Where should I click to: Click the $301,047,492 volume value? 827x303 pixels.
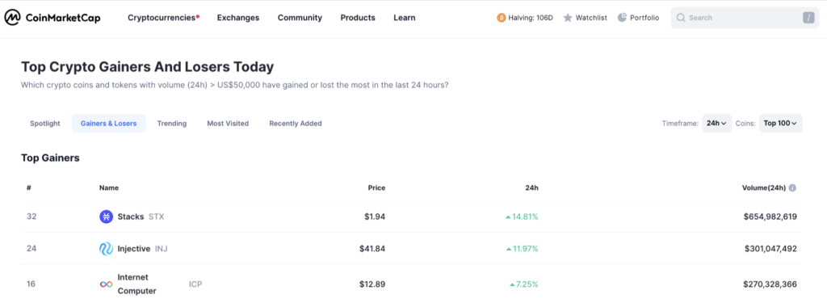point(770,249)
